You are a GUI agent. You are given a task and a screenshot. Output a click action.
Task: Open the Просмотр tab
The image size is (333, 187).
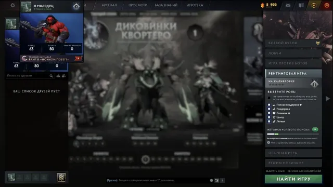137,5
